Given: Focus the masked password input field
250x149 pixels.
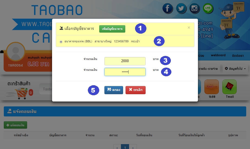Looking at the screenshot, I should [x=125, y=72].
